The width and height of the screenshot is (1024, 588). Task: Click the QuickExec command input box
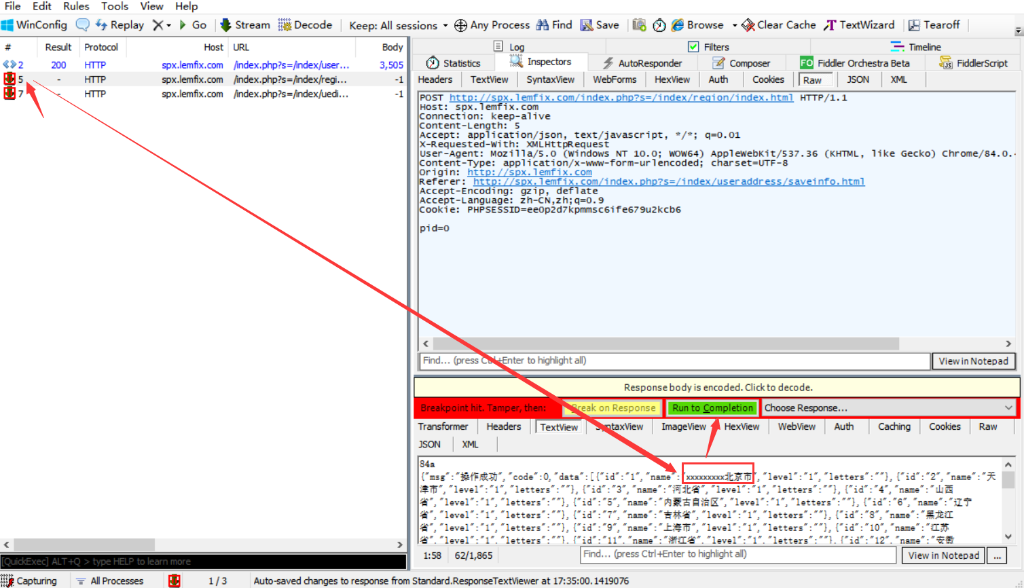click(x=204, y=562)
